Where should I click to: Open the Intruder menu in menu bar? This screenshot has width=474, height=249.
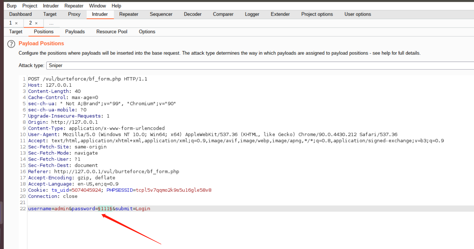pyautogui.click(x=51, y=6)
